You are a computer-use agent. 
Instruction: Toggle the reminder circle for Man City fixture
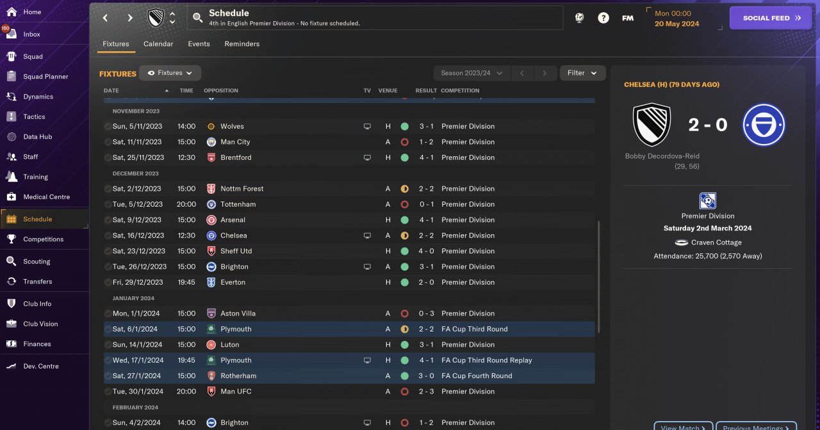click(108, 142)
